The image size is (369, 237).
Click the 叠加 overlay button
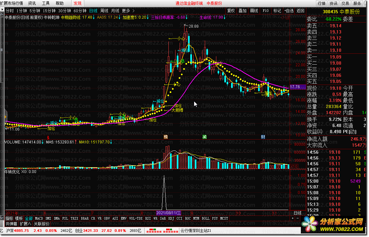[242, 11]
